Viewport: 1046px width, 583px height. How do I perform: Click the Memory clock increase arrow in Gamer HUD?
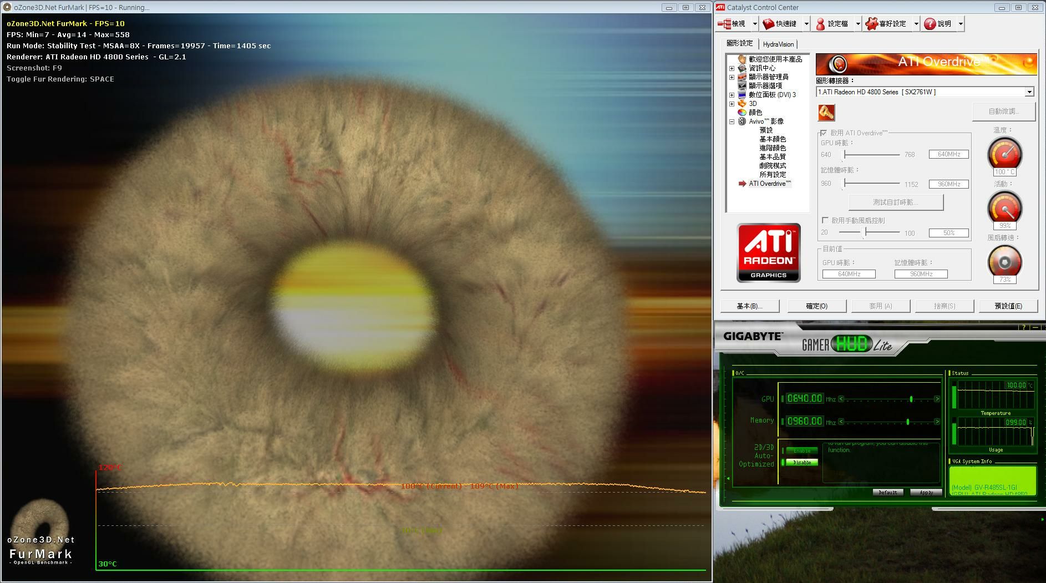tap(937, 422)
